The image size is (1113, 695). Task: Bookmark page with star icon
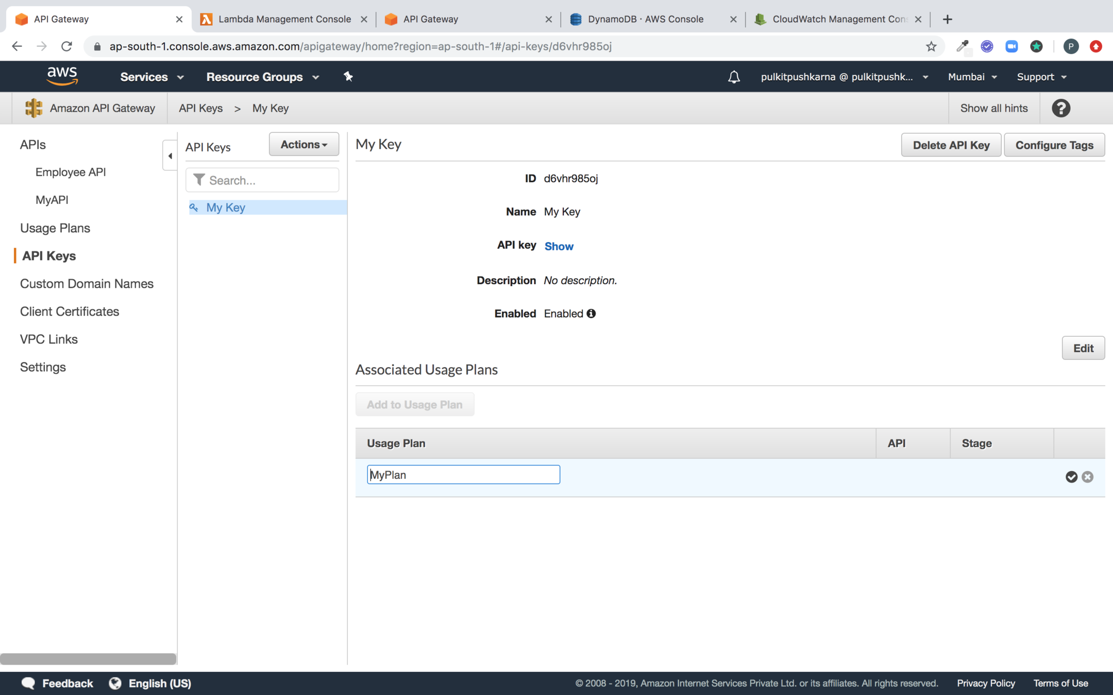coord(931,46)
